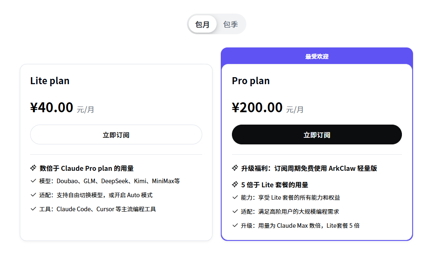Screen dimensions: 437x269
Task: Click sparkle icon beside 升级福利 ArkClaw line
Action: click(x=235, y=168)
